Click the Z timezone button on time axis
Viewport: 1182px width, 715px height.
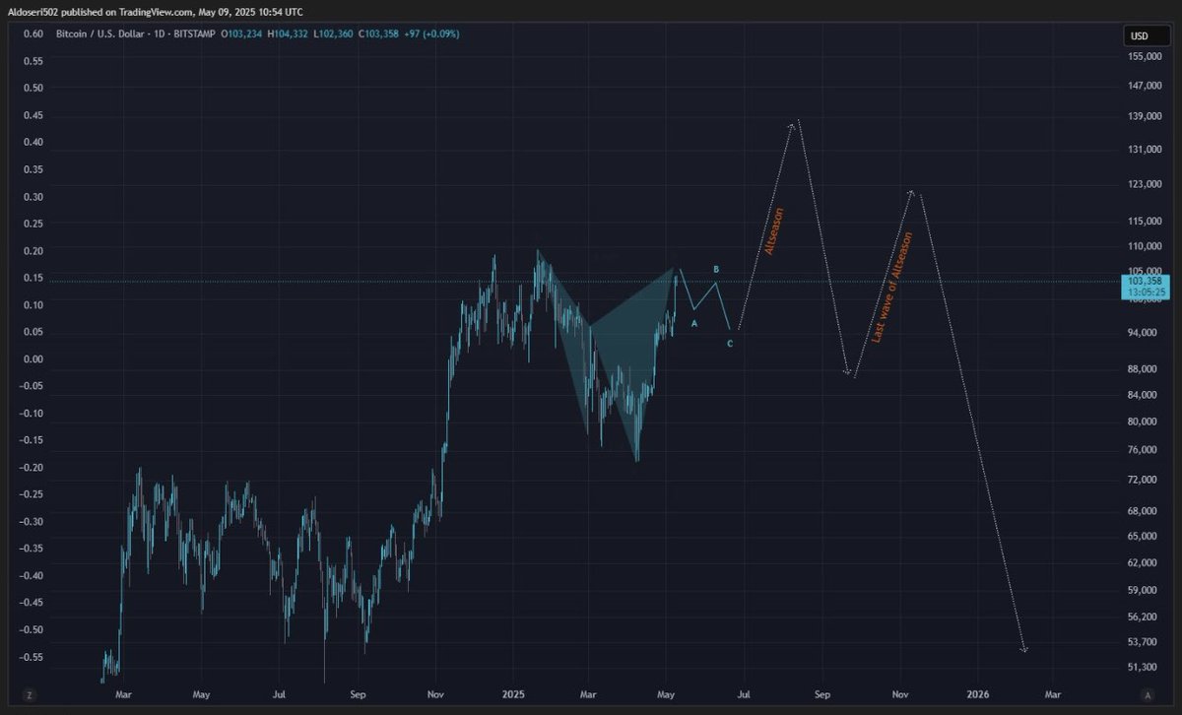(30, 695)
